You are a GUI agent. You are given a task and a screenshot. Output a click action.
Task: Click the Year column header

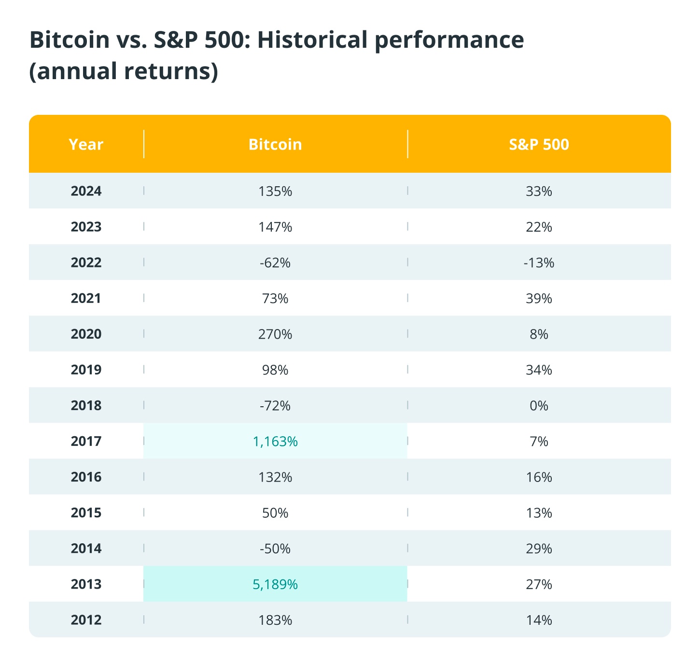coord(86,144)
